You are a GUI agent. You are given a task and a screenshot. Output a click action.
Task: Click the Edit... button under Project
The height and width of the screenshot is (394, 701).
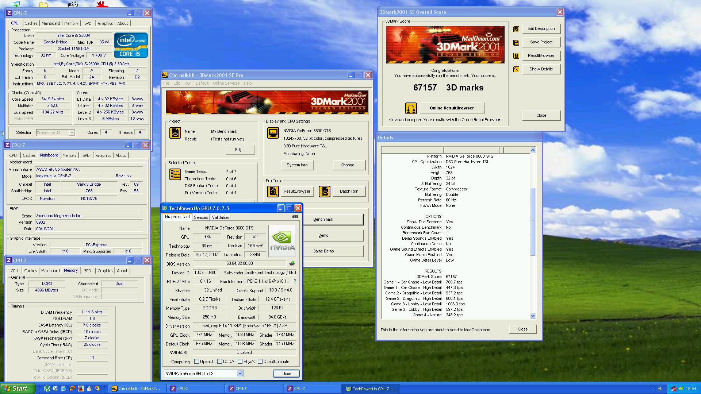point(240,150)
